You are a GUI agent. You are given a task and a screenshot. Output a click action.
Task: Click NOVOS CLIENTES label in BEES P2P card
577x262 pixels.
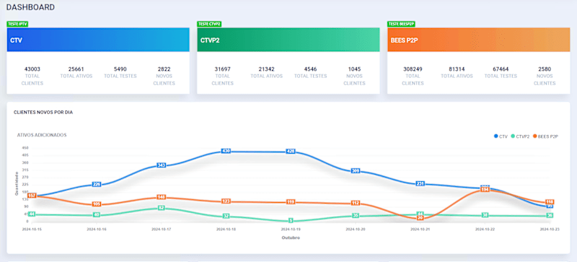[x=545, y=79]
